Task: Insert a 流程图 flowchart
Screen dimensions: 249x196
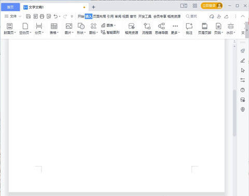Action: click(147, 29)
